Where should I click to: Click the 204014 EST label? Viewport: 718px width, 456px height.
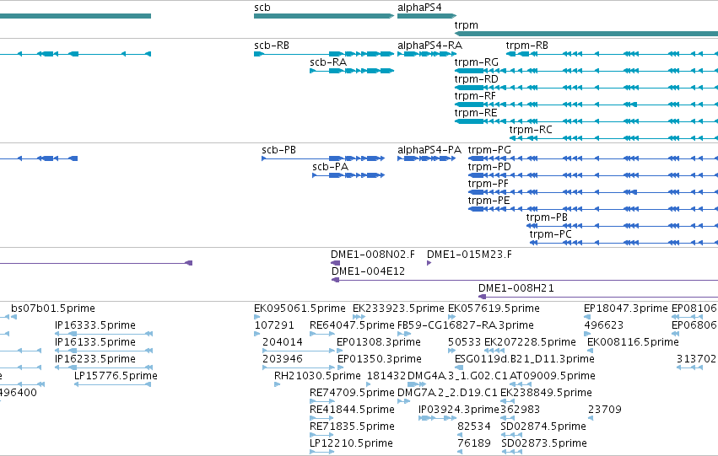point(283,342)
